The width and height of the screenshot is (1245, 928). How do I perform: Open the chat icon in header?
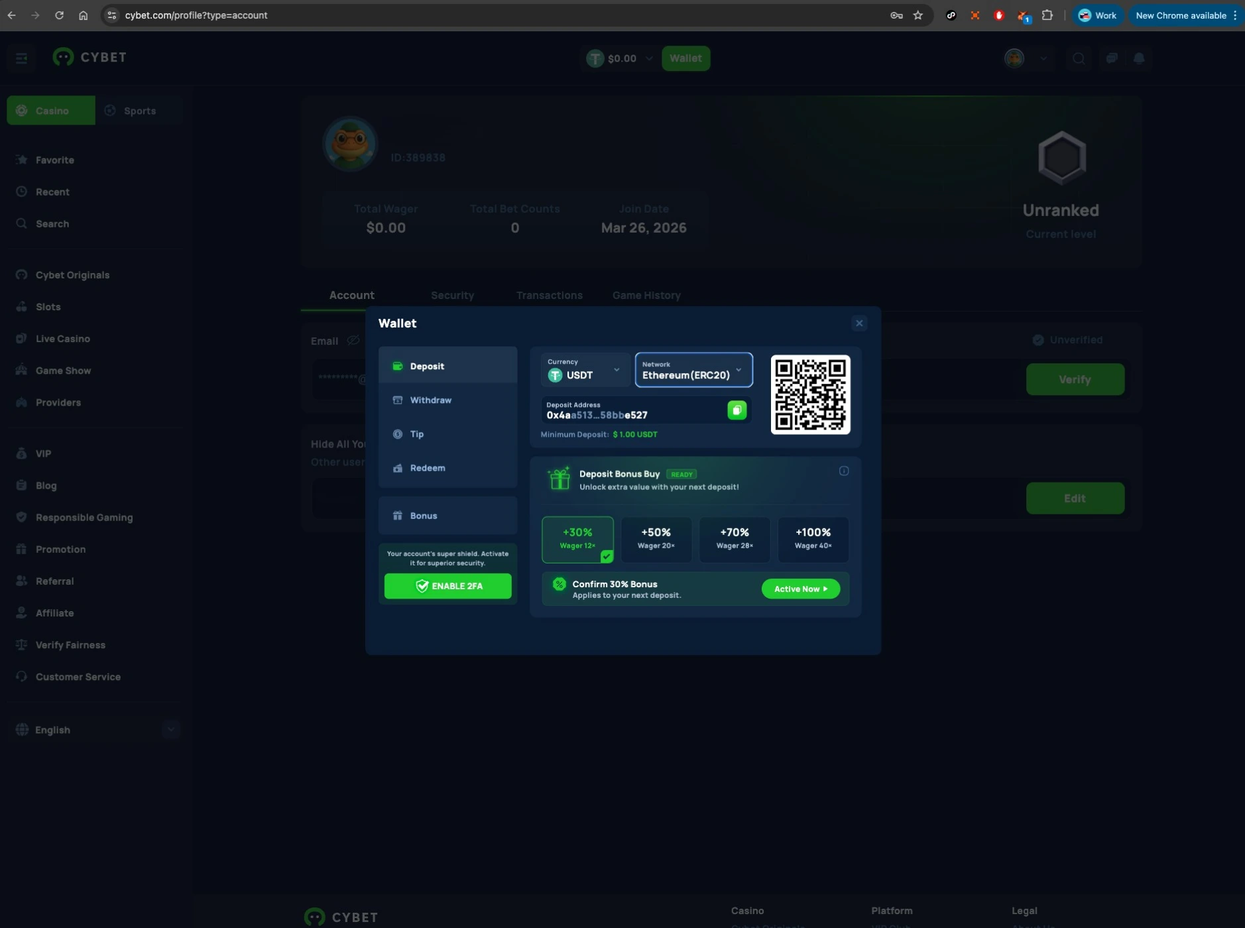(1112, 58)
